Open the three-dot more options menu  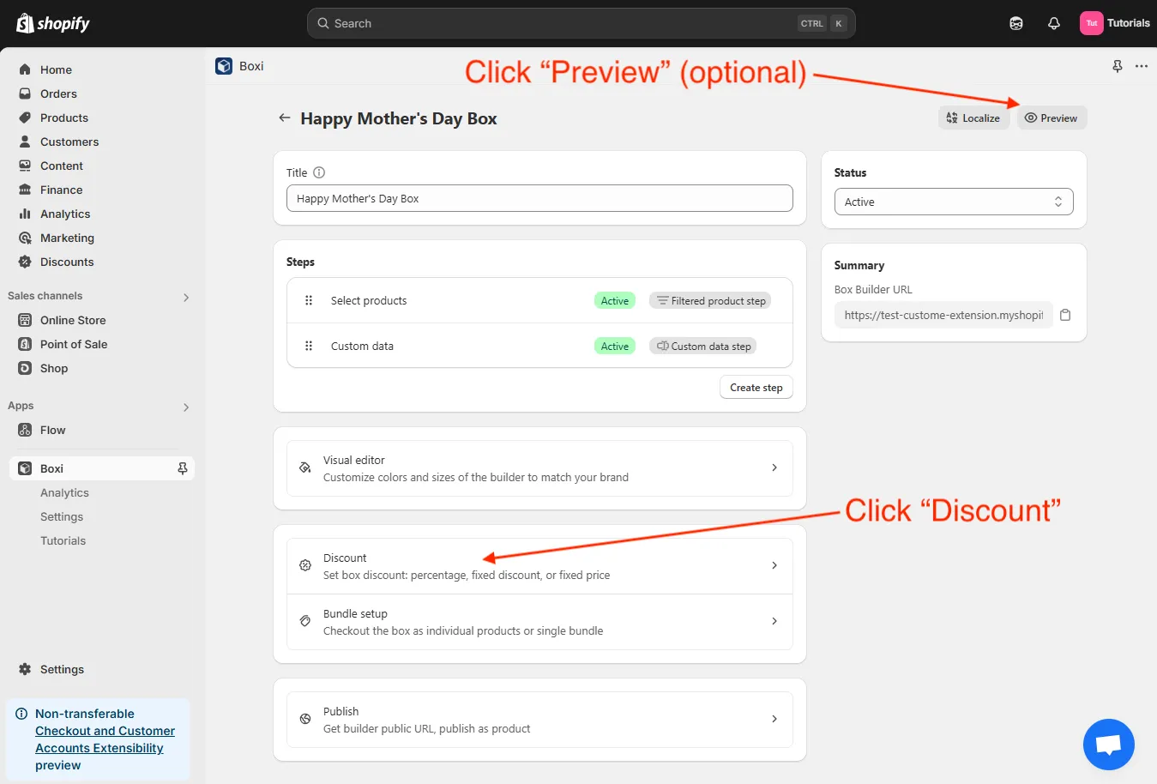click(x=1141, y=66)
